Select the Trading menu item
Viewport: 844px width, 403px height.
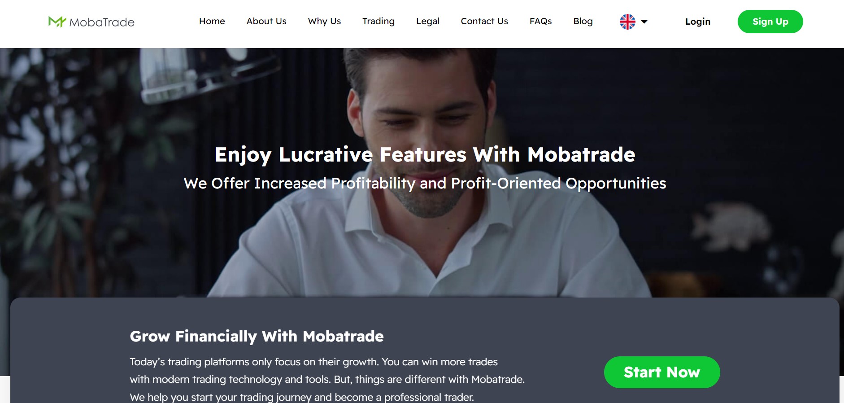(x=378, y=21)
